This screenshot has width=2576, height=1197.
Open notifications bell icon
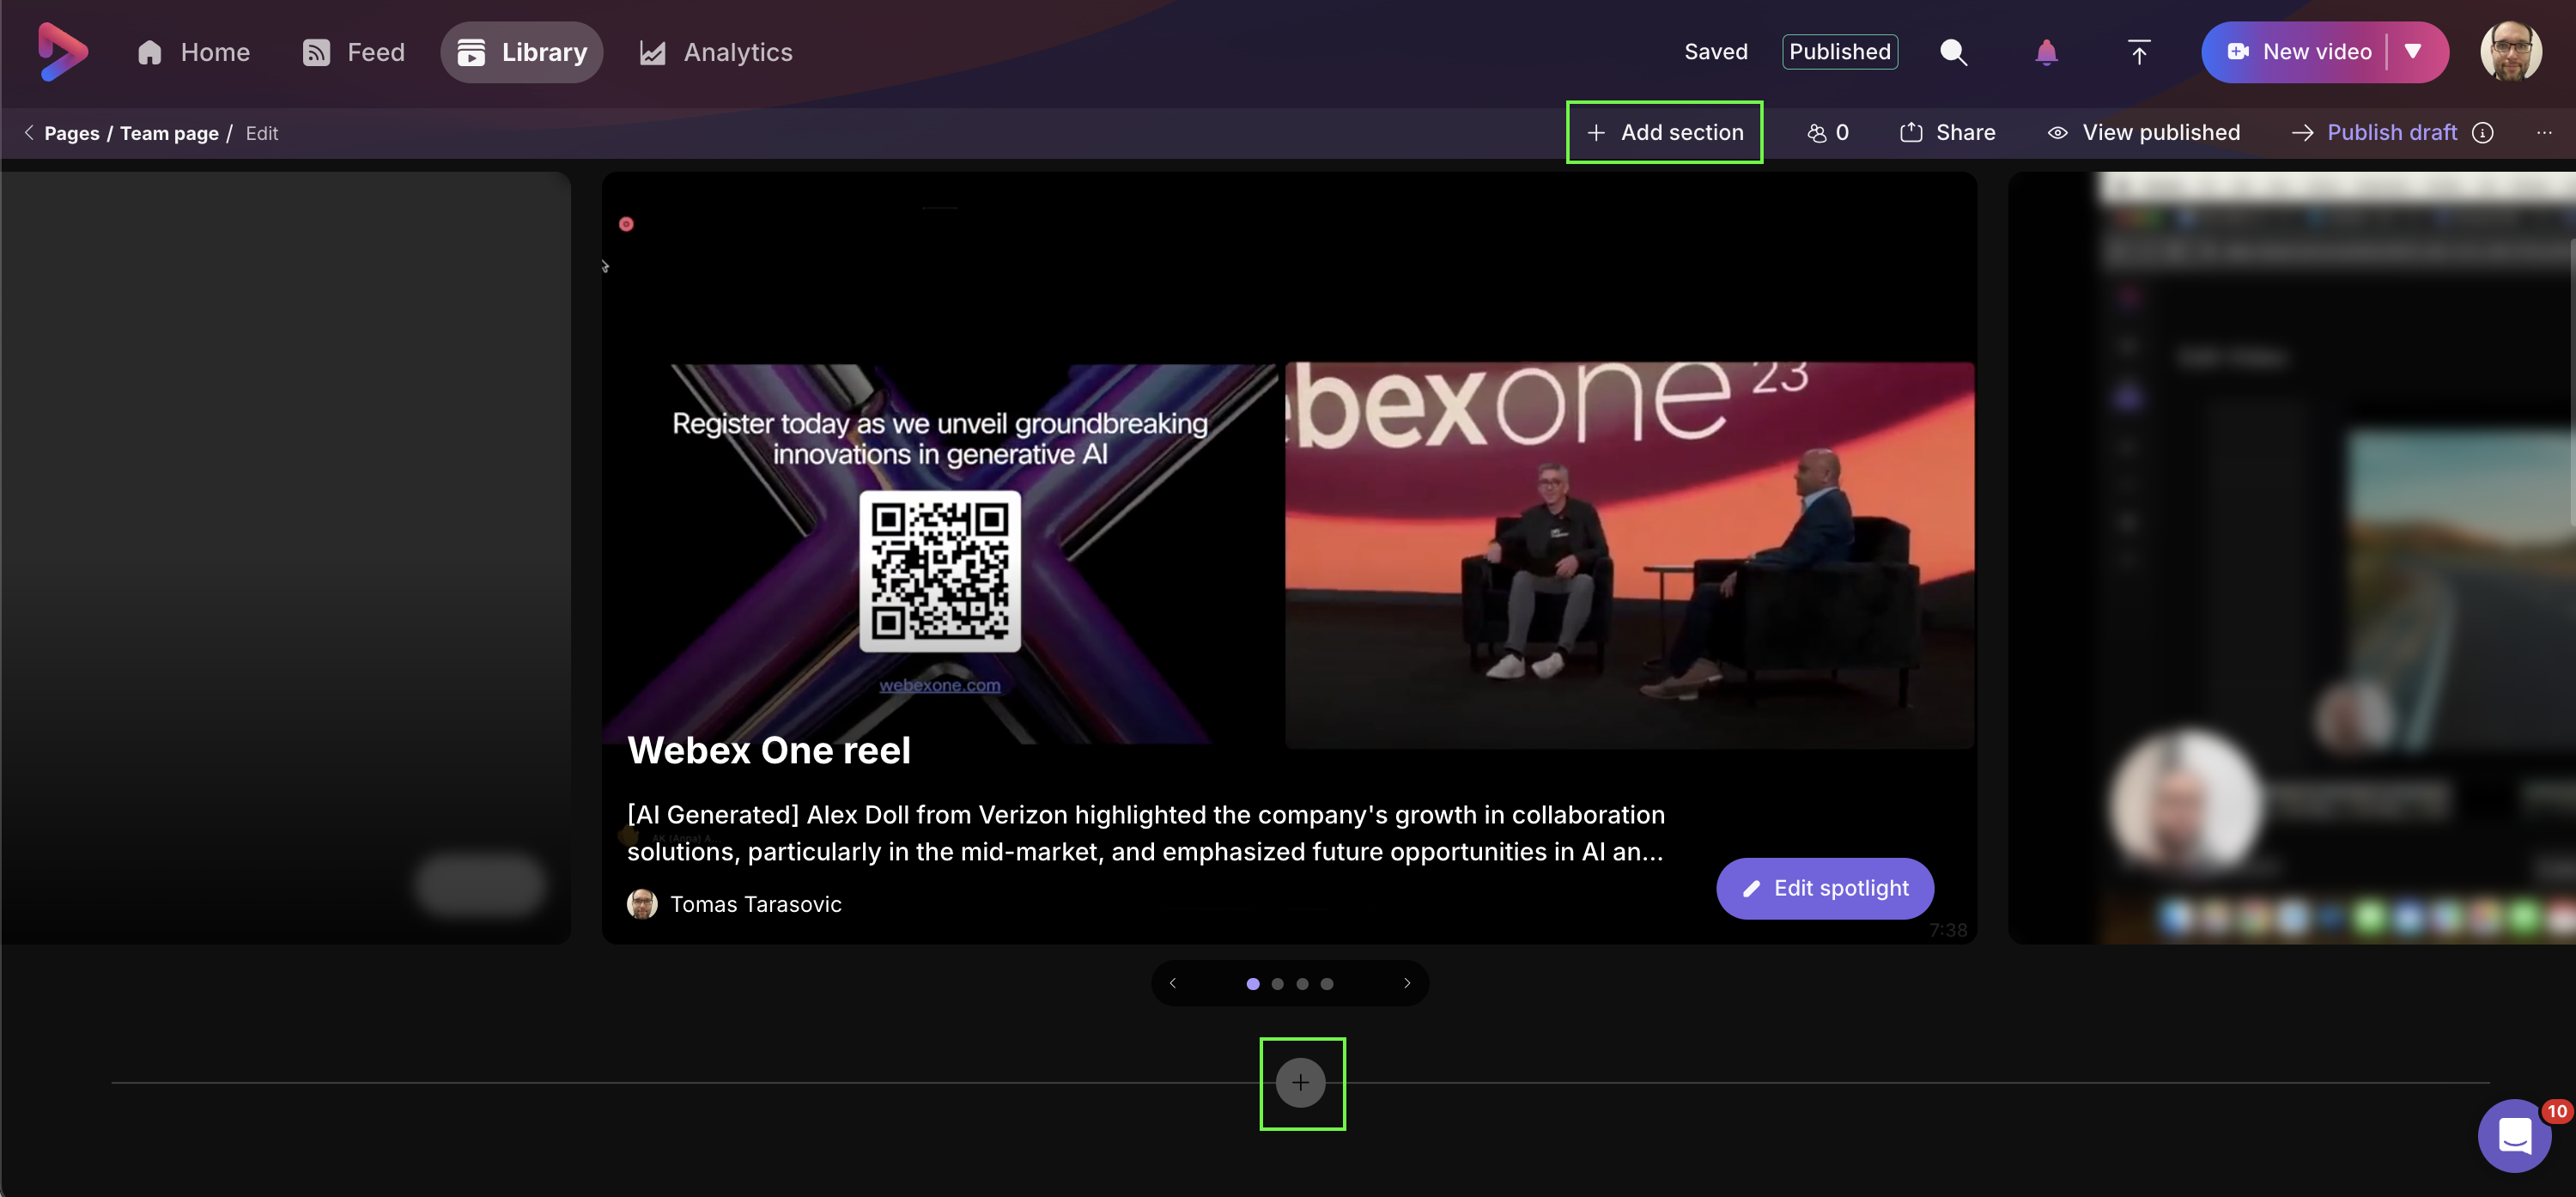tap(2046, 52)
